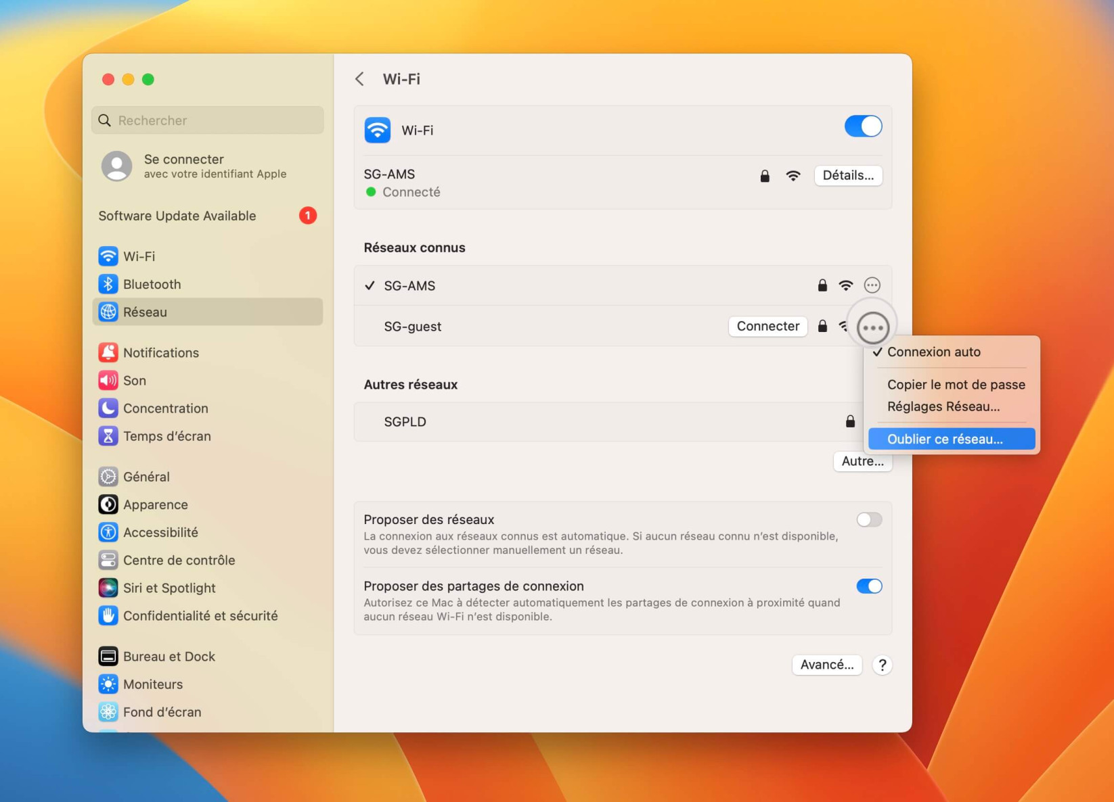
Task: Open Siri et Spotlight settings
Action: tap(206, 587)
